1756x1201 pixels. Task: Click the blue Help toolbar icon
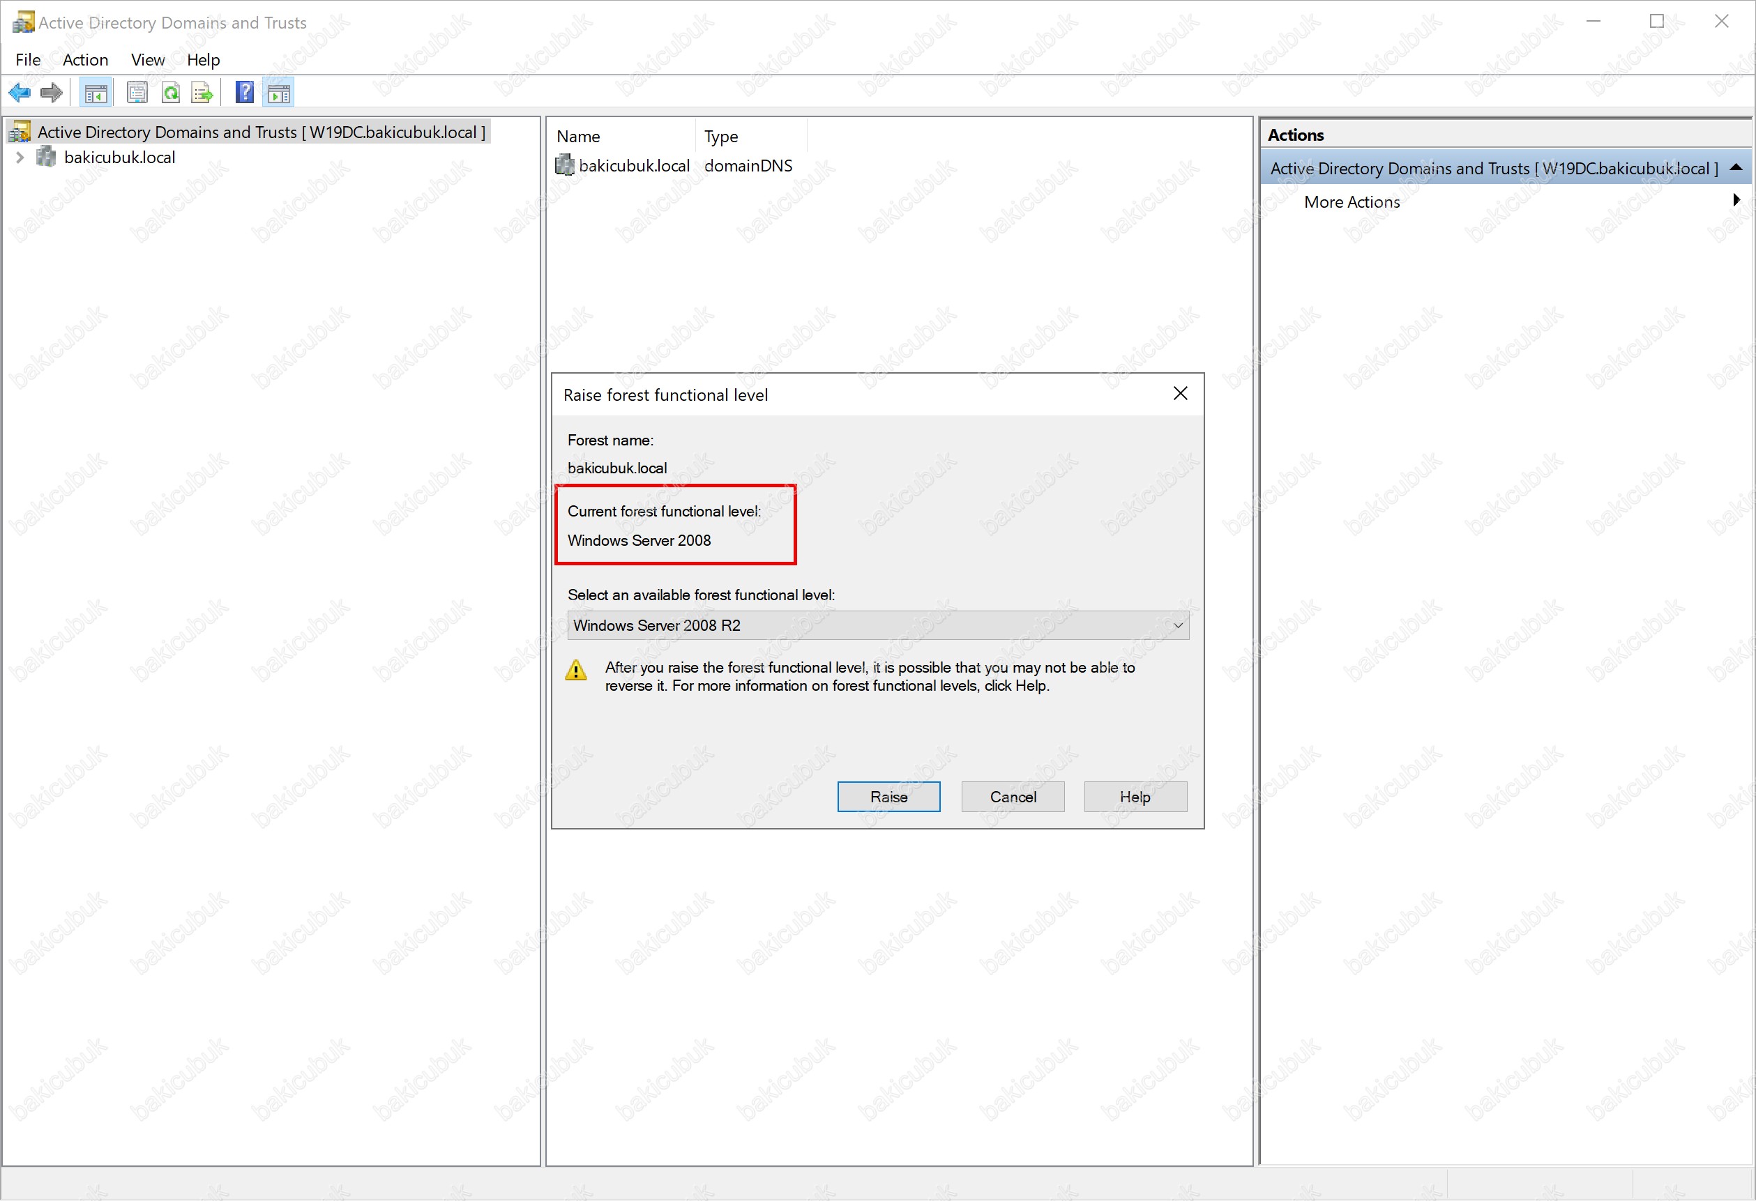pyautogui.click(x=245, y=92)
